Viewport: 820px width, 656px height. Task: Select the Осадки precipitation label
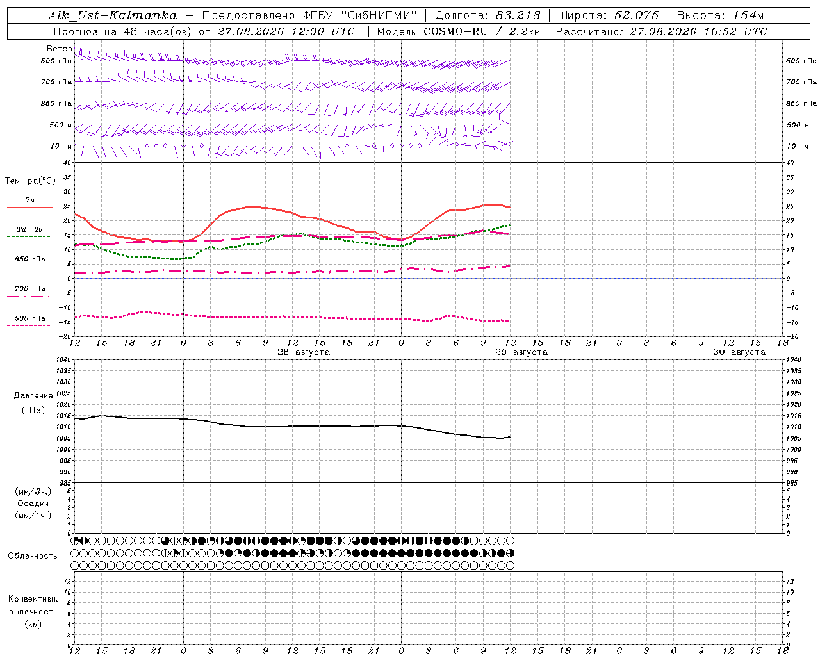point(33,504)
